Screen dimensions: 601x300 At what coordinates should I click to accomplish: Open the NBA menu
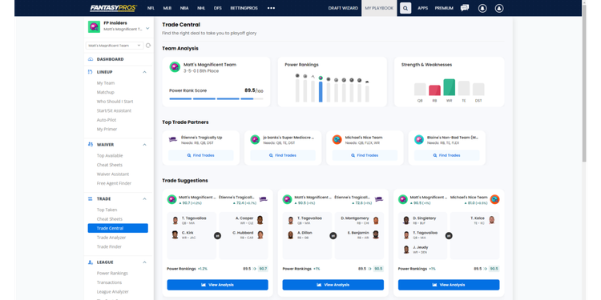coord(184,8)
